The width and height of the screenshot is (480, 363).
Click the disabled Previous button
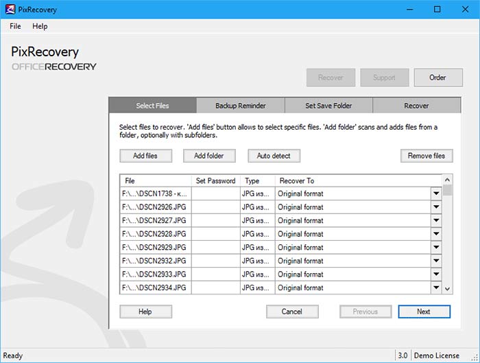coord(365,312)
